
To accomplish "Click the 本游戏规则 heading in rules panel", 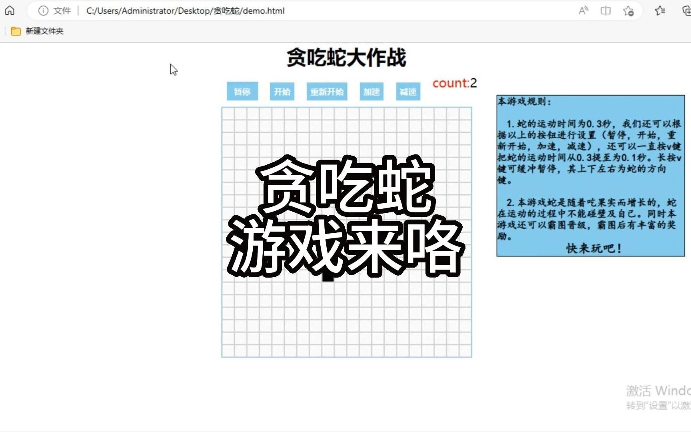I will click(x=524, y=102).
